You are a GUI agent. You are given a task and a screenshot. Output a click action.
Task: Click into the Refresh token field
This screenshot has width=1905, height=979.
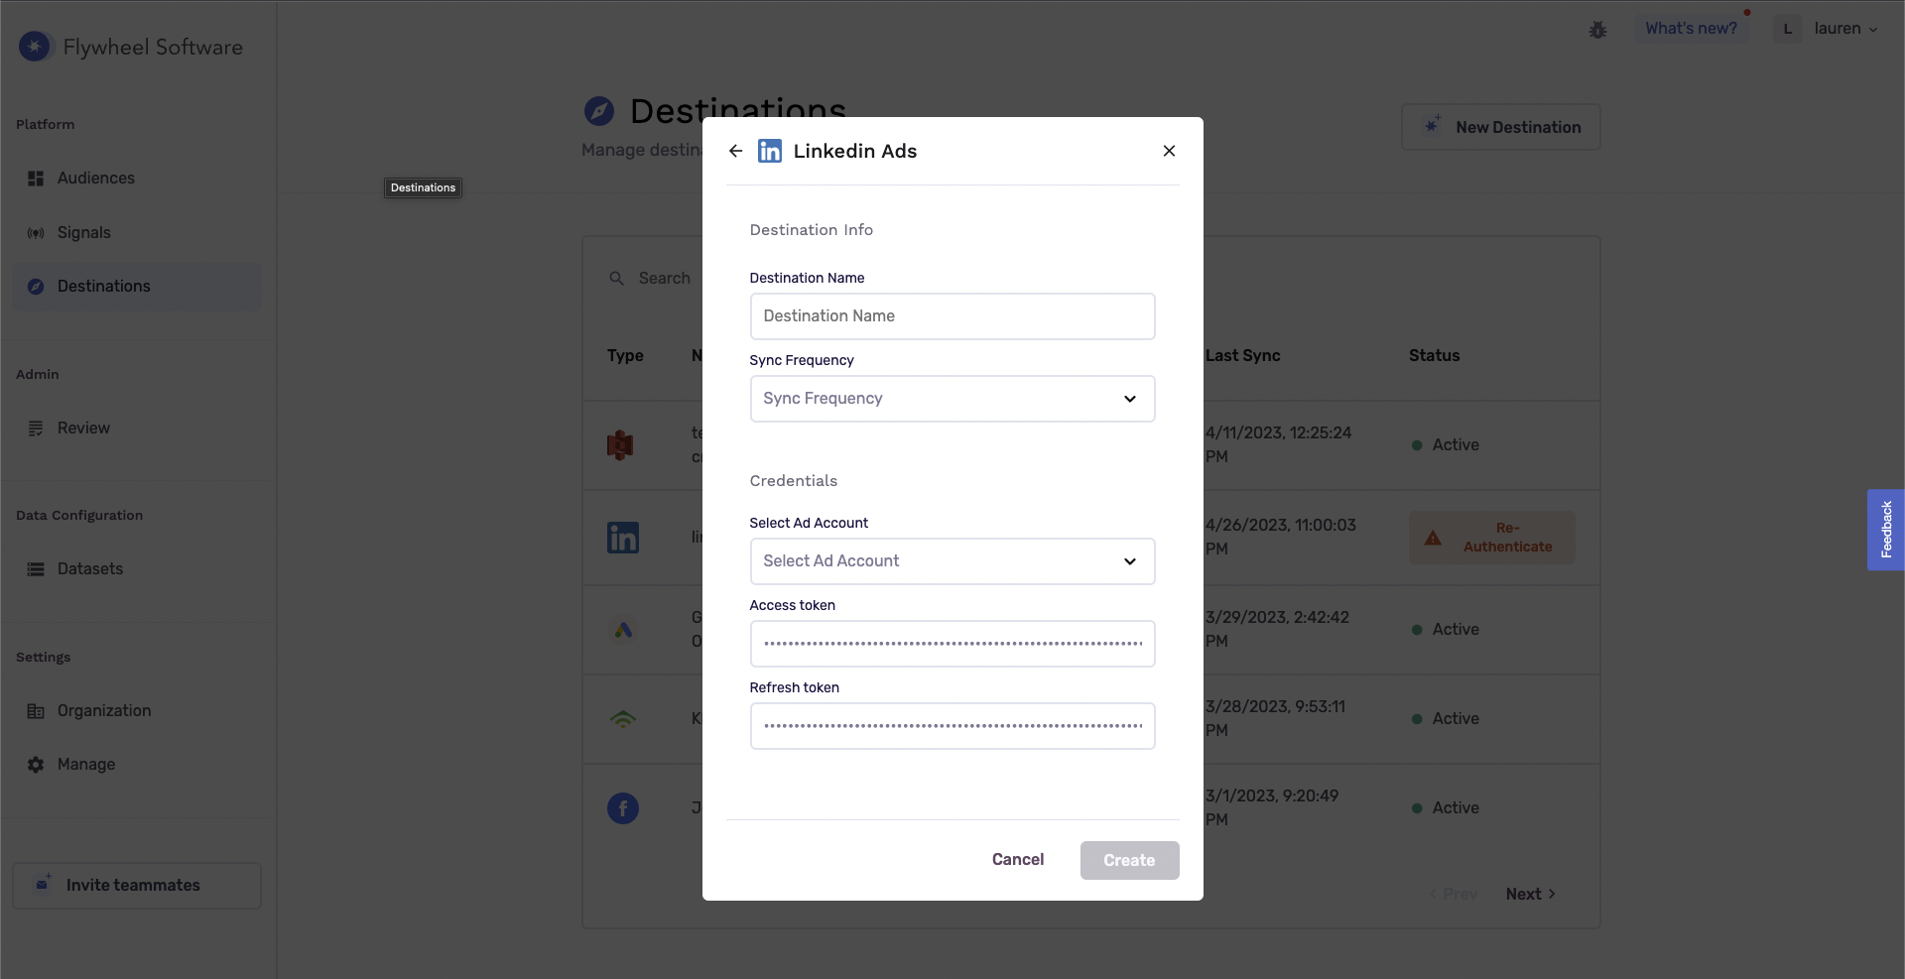tap(952, 726)
